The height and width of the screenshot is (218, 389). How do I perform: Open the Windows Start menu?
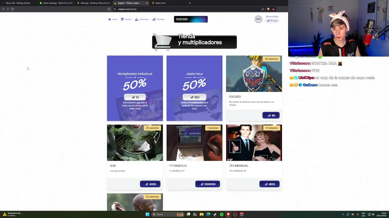coord(147,214)
